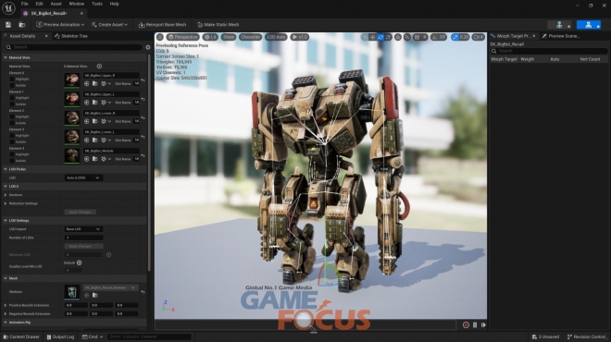Pause the preview animation playback
Viewport: 611px width, 342px height.
point(475,324)
